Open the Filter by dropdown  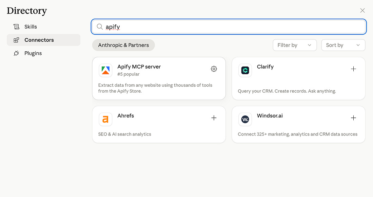pos(294,45)
